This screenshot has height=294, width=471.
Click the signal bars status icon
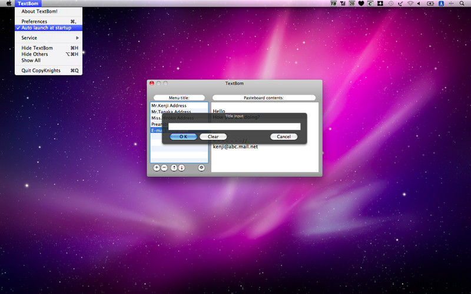pos(343,4)
